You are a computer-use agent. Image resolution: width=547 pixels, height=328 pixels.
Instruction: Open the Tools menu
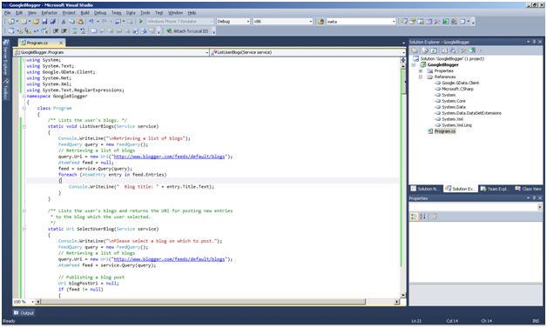point(145,12)
